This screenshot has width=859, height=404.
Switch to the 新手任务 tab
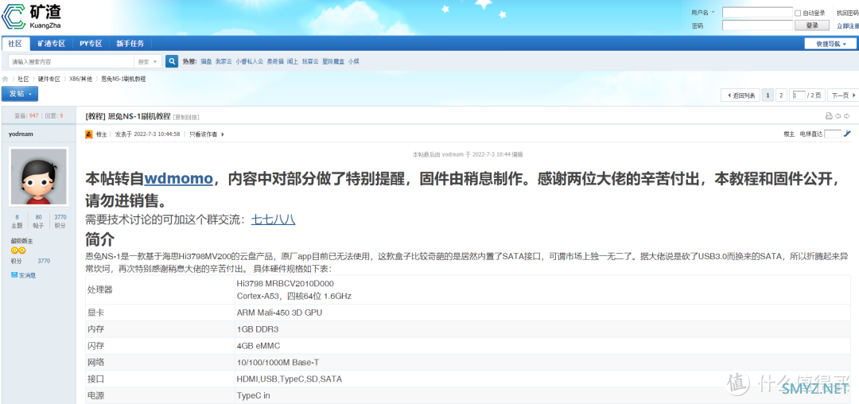point(130,44)
